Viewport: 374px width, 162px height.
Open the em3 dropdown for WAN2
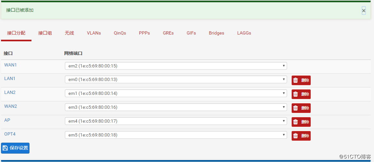[176, 107]
